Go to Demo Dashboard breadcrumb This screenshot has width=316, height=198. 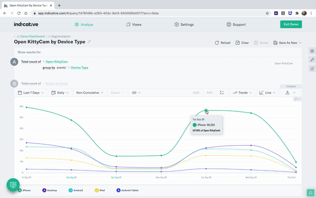pyautogui.click(x=32, y=36)
